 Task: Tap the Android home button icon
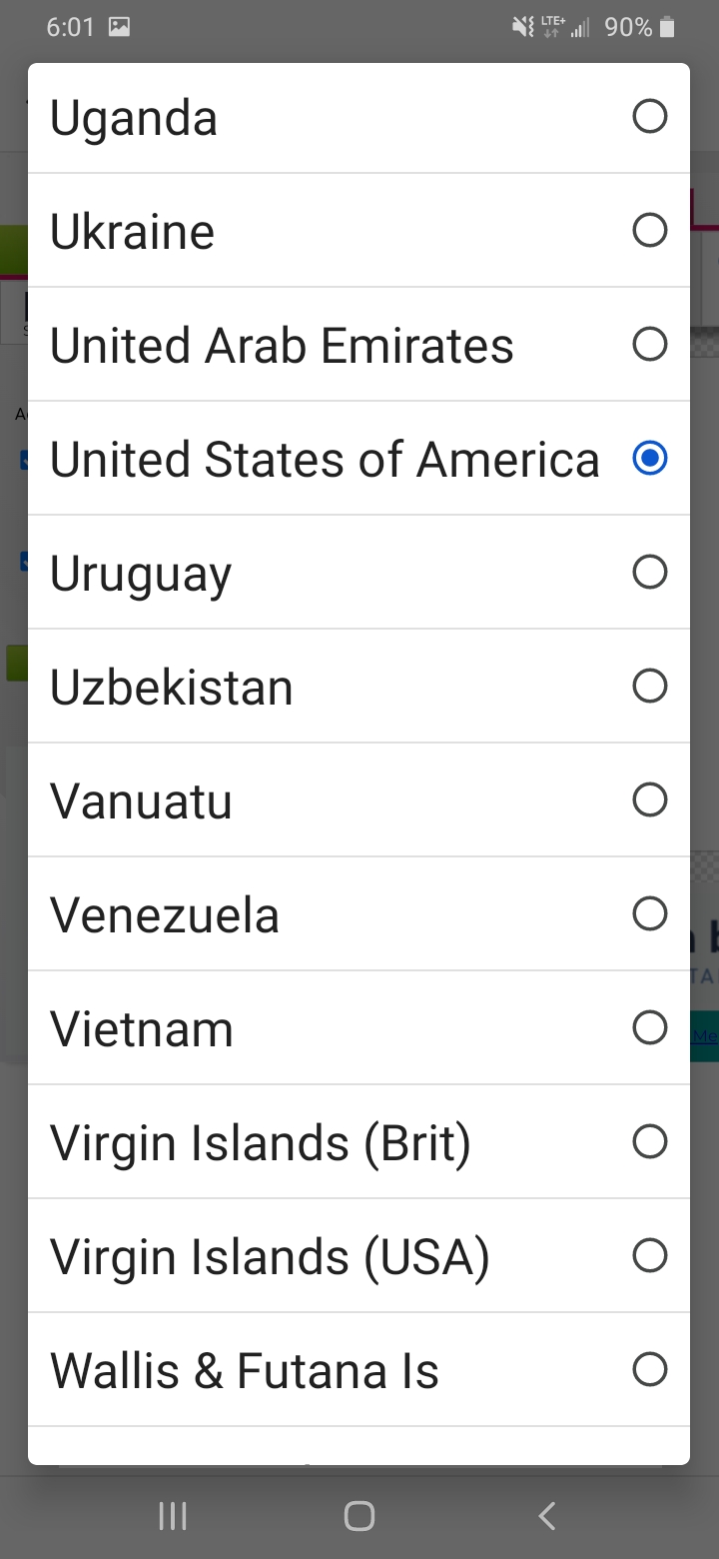tap(359, 1516)
